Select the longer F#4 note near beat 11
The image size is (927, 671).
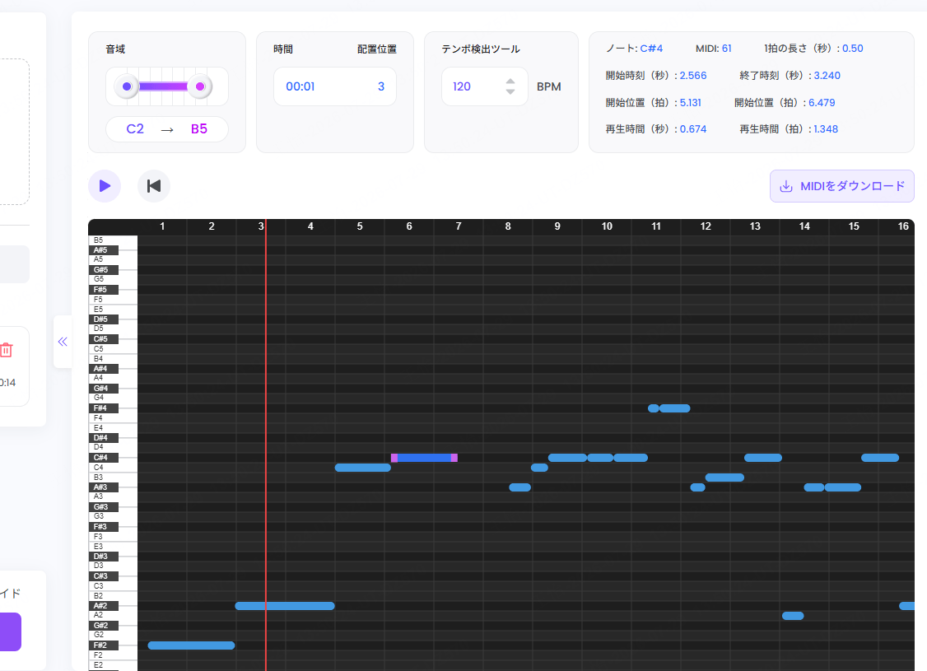674,408
